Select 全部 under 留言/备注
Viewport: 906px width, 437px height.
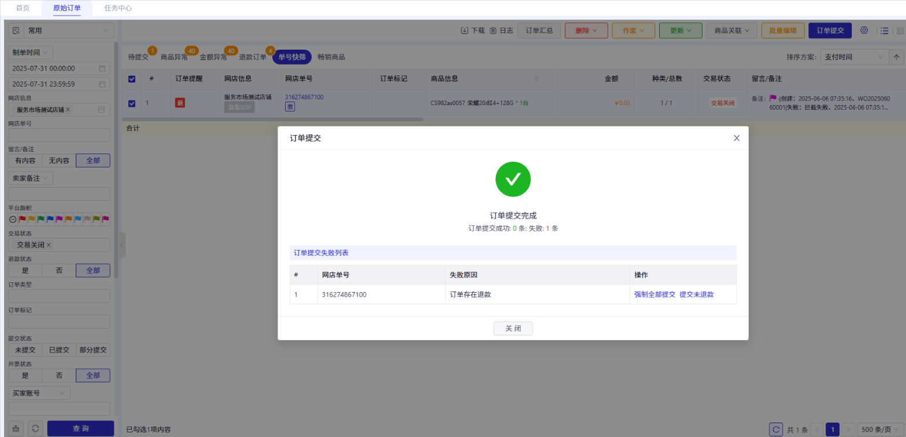point(93,160)
